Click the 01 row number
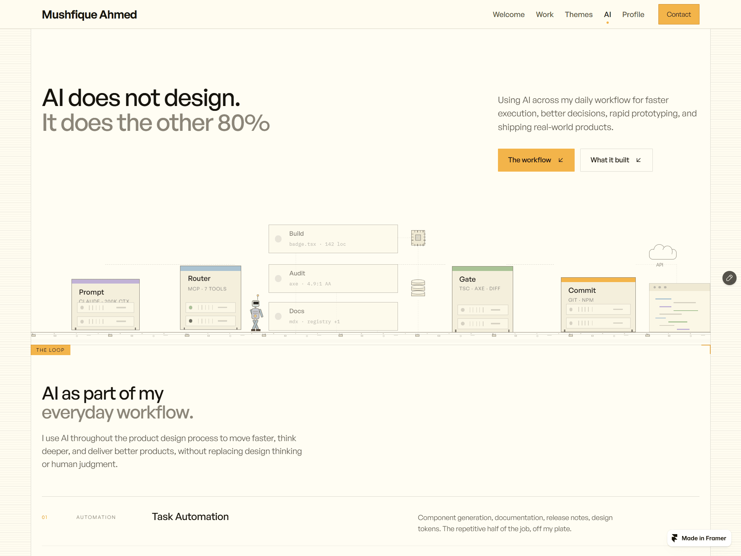This screenshot has height=556, width=741. coord(44,517)
